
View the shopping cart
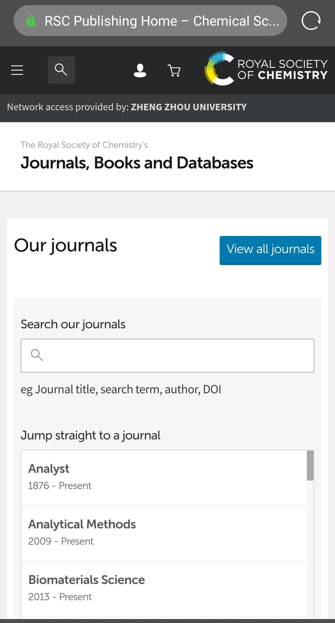click(174, 70)
